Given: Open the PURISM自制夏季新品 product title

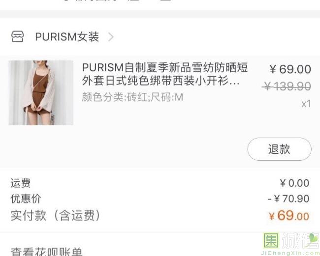Looking at the screenshot, I should pos(165,74).
